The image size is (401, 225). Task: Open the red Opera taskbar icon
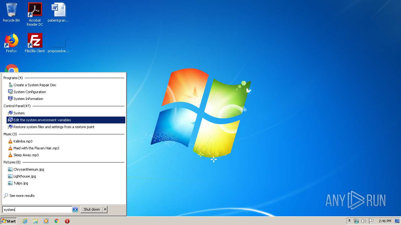pyautogui.click(x=67, y=221)
